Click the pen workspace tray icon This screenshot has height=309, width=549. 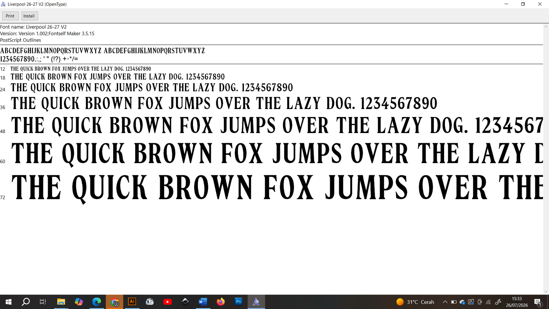click(498, 302)
